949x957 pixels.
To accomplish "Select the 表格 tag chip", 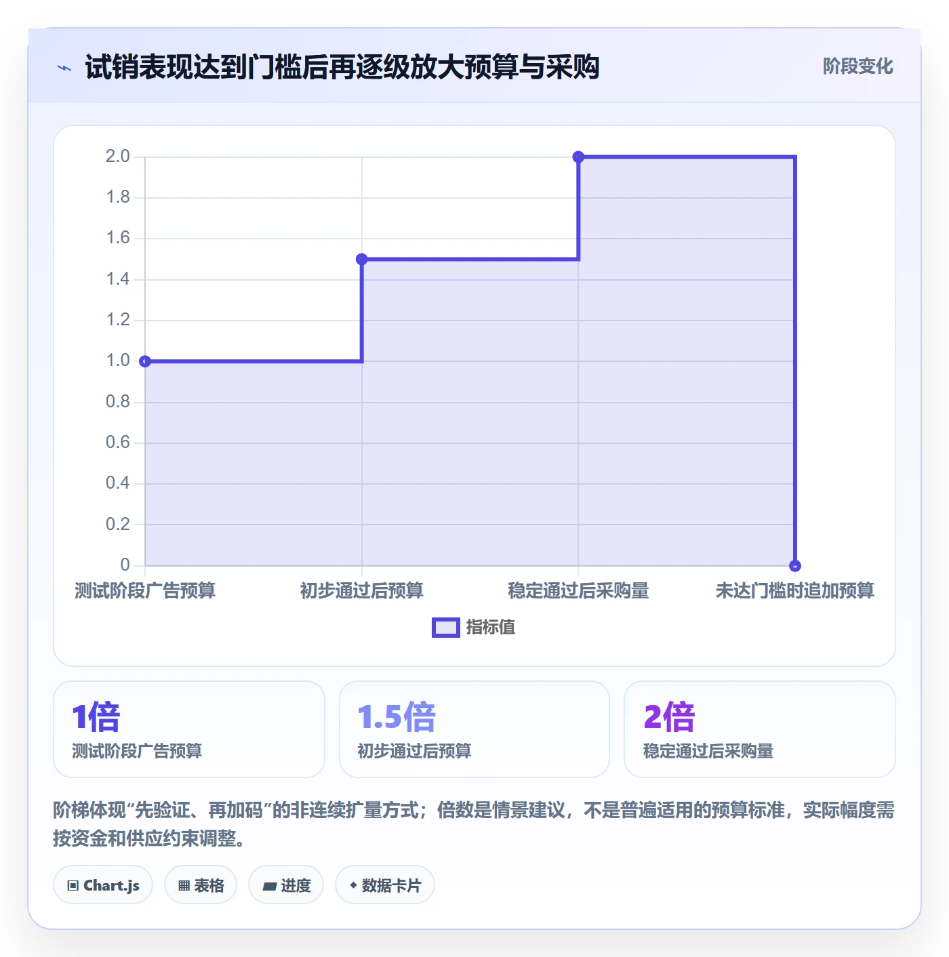I will pos(201,884).
